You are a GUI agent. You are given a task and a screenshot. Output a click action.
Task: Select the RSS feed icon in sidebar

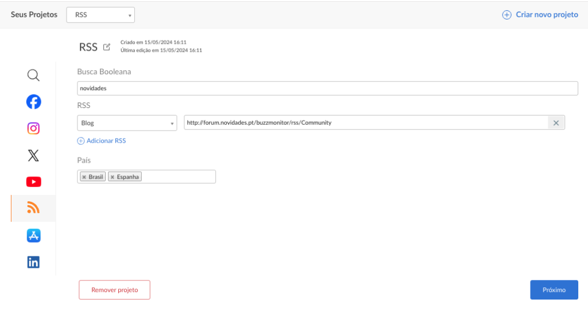(33, 208)
